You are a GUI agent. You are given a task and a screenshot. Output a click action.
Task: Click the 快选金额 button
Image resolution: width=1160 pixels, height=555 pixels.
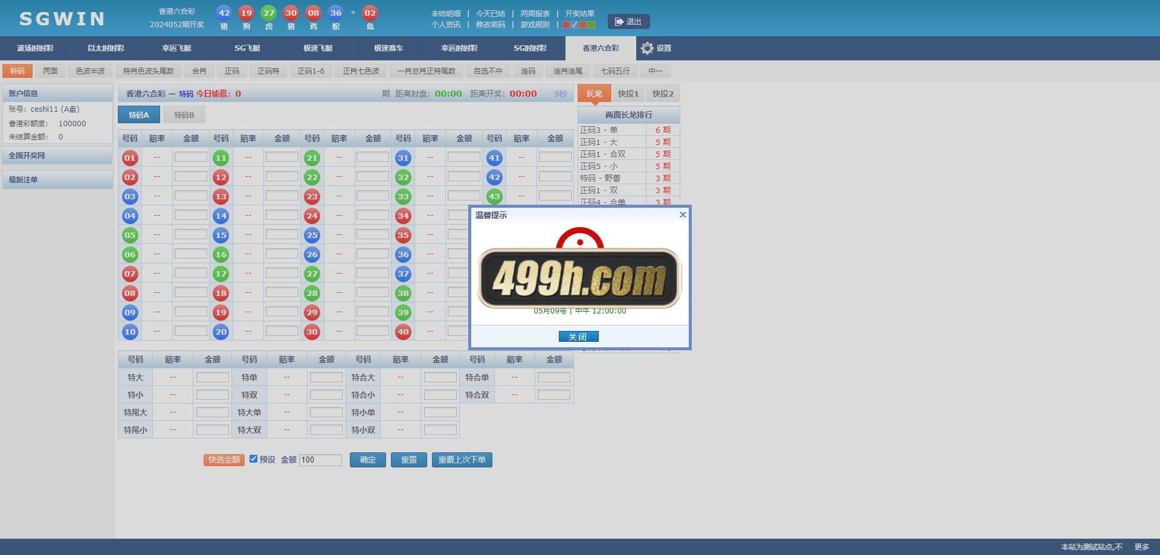tap(224, 460)
